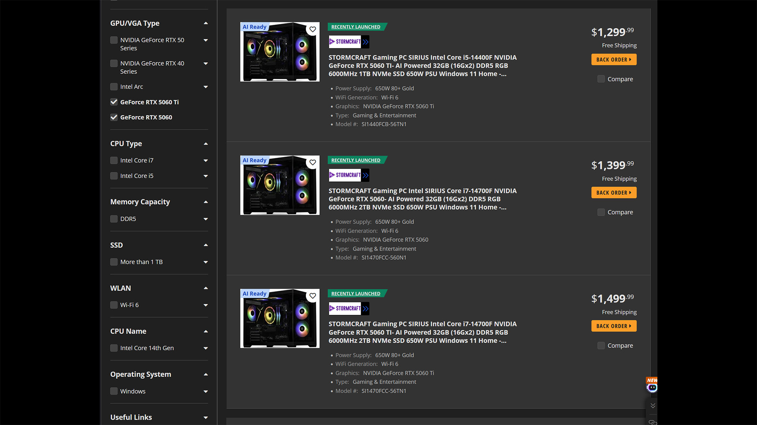Viewport: 757px width, 425px height.
Task: Click heart icon on the $1,399 Stormcraft PC
Action: click(x=313, y=162)
